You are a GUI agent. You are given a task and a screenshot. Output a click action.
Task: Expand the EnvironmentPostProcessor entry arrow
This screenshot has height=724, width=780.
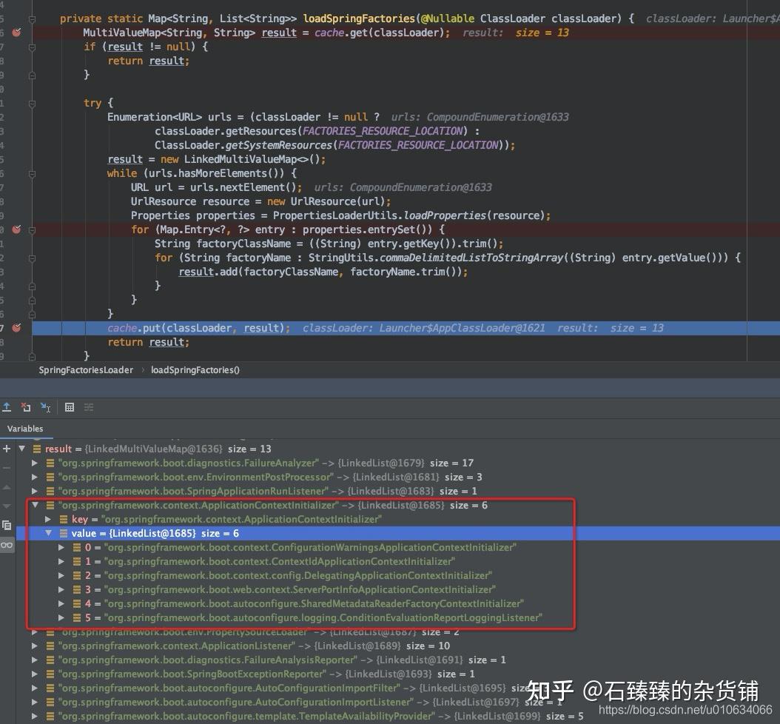[x=35, y=477]
